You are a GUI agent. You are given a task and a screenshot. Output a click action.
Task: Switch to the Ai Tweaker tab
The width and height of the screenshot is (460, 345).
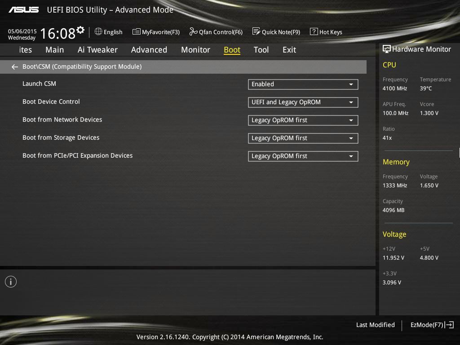click(x=97, y=50)
